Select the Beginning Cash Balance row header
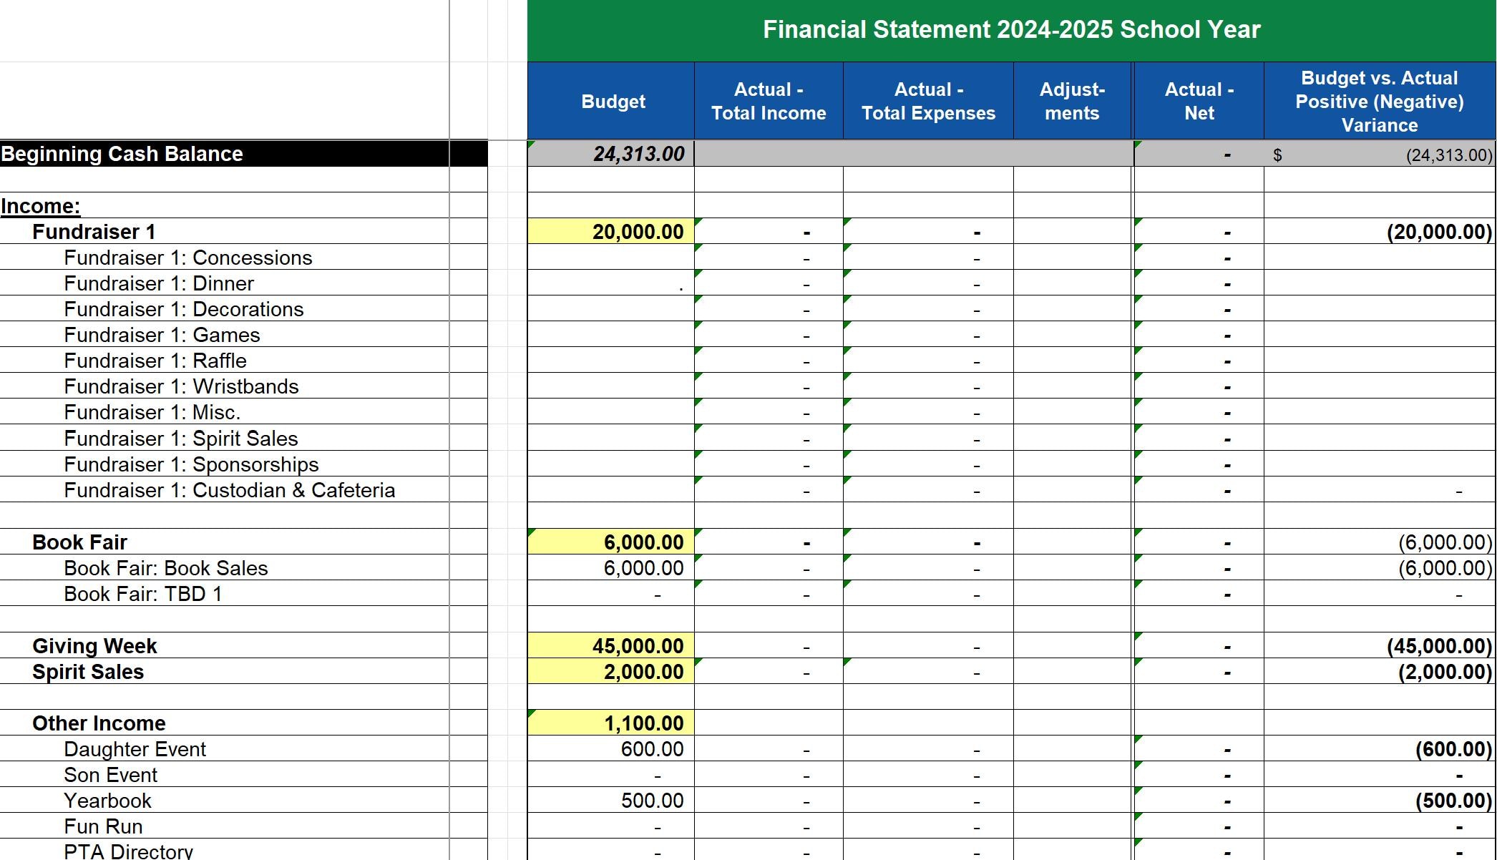Viewport: 1497px width, 860px height. [x=122, y=153]
